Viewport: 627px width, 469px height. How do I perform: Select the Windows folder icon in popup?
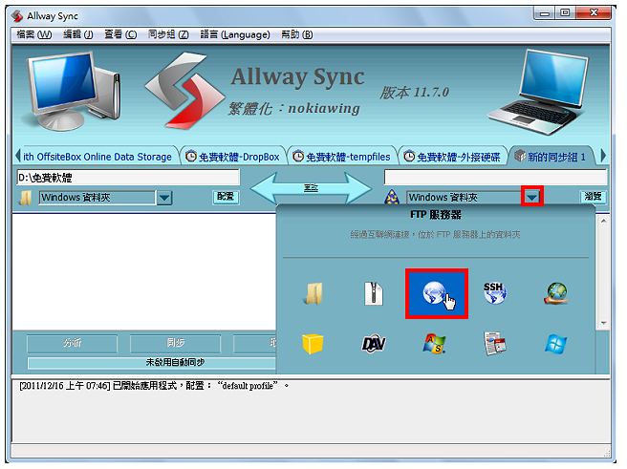(313, 293)
